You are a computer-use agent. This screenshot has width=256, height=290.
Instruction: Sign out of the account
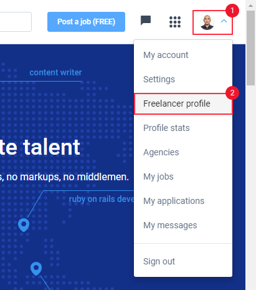(x=183, y=261)
